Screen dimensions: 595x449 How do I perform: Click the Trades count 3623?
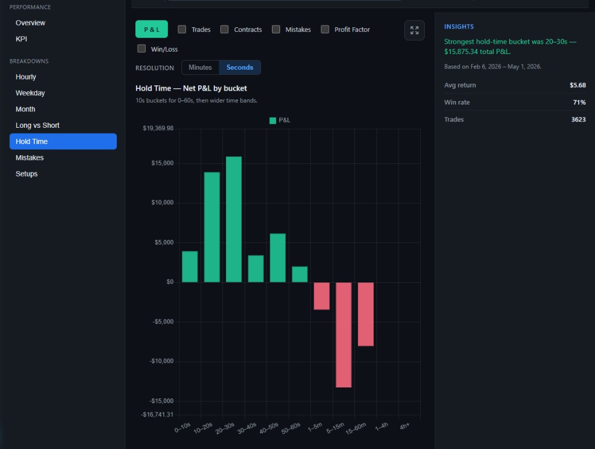pyautogui.click(x=578, y=120)
